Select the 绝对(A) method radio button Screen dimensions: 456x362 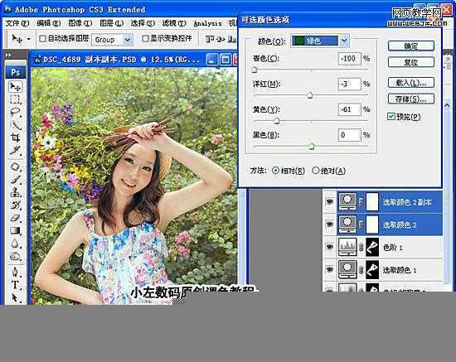tap(316, 171)
